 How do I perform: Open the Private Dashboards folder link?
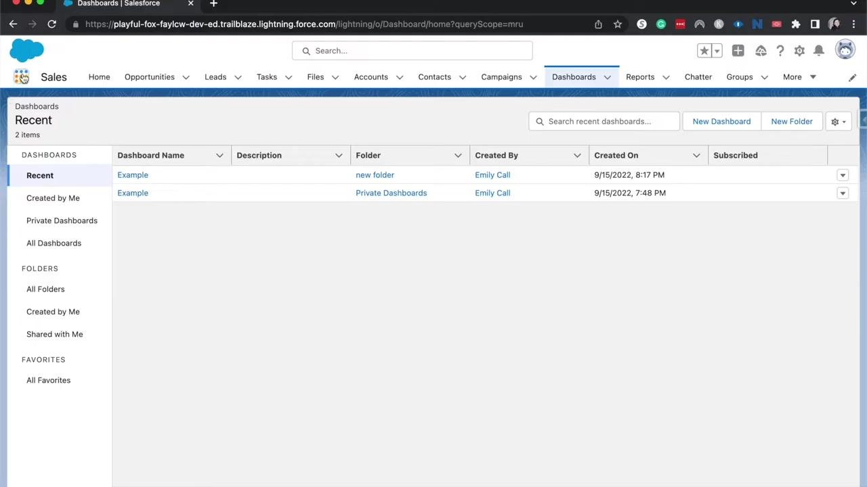392,193
